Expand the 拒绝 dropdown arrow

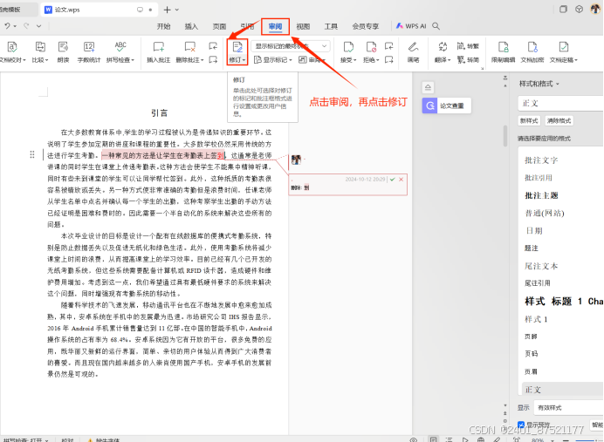[377, 60]
